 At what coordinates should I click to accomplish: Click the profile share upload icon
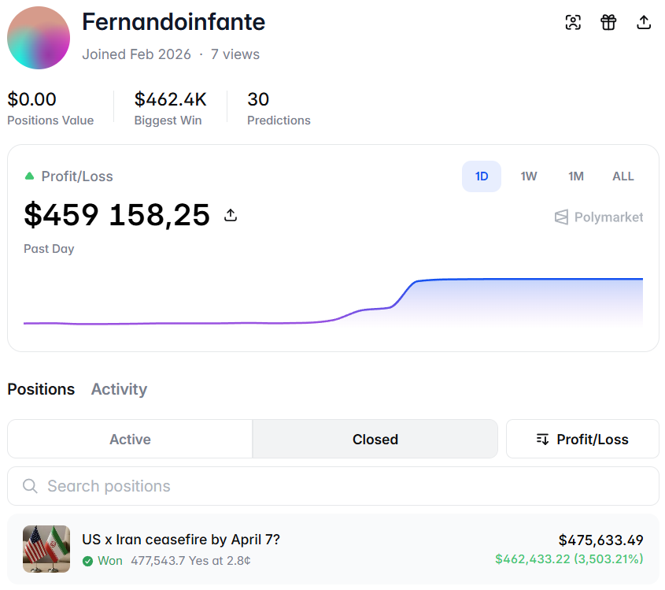[644, 22]
